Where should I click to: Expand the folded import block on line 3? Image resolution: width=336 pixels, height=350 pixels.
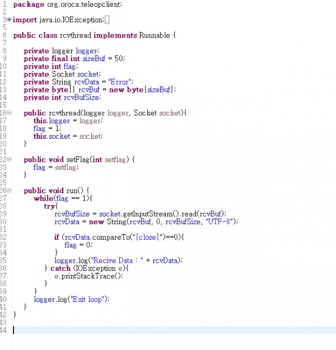[x=9, y=20]
